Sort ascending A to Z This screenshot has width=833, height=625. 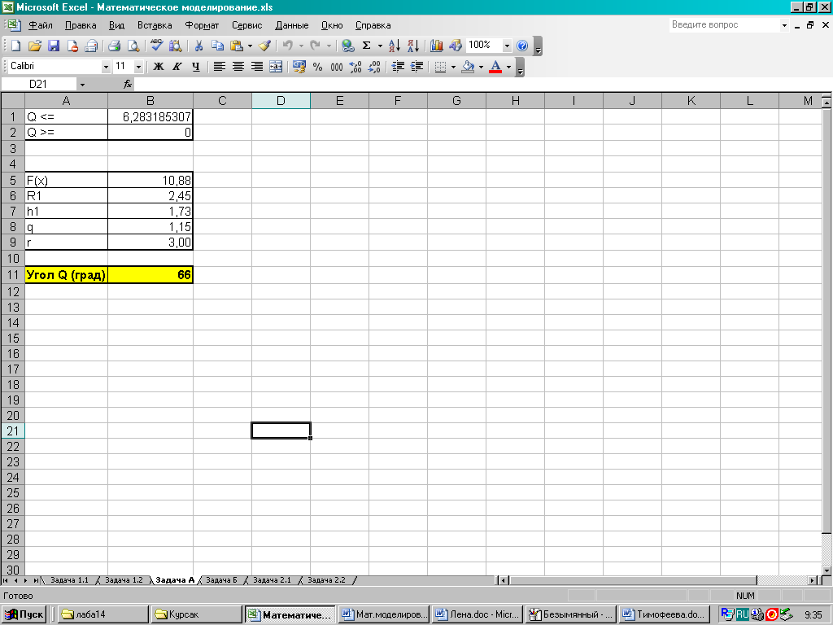pyautogui.click(x=395, y=46)
